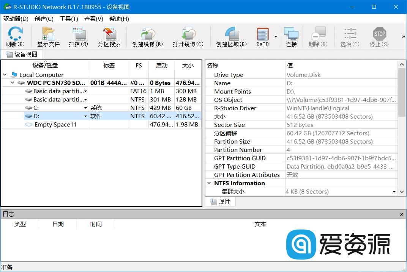The image size is (407, 272).
Task: Click the right panel scrollbar down arrow
Action: [402, 192]
